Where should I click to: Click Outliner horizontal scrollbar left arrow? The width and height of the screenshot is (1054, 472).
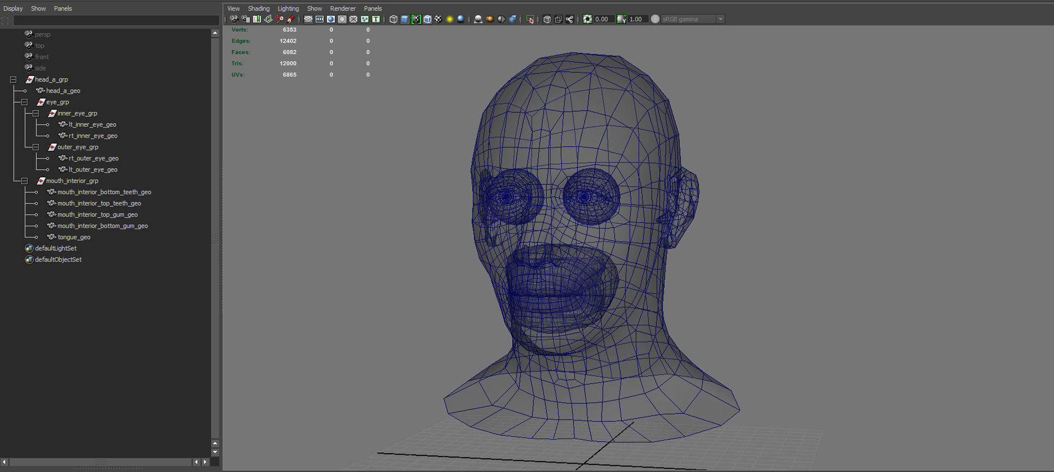[4, 462]
